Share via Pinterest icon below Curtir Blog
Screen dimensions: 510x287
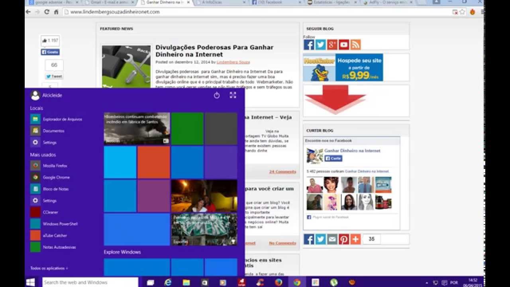(x=344, y=239)
